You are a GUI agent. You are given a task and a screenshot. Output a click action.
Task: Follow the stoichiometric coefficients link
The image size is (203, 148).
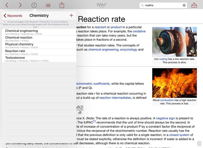[93, 84]
